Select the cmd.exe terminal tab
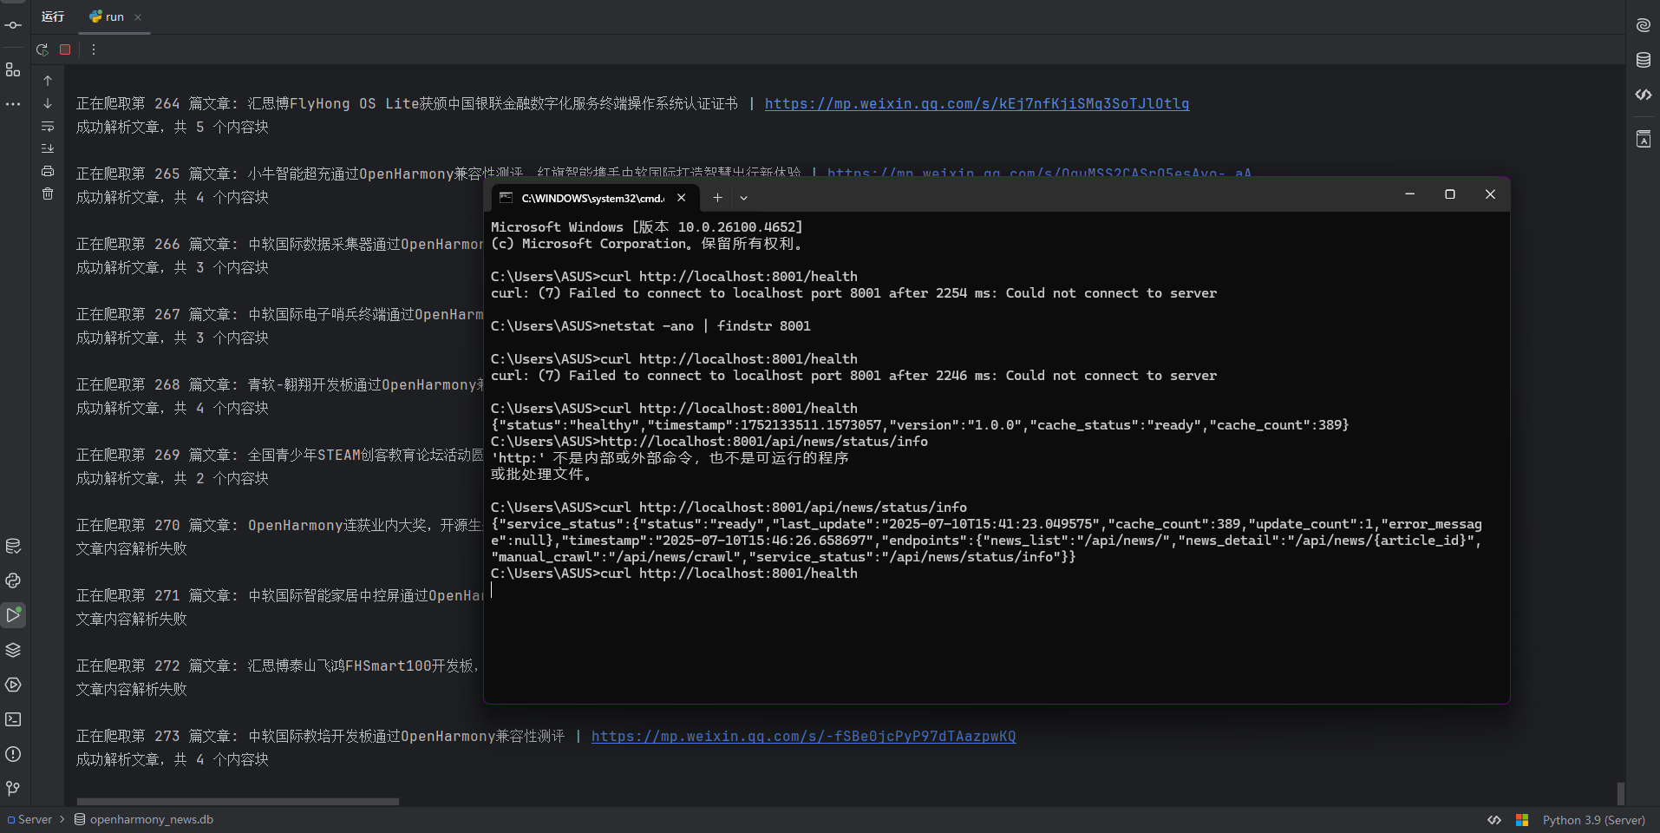This screenshot has height=833, width=1660. coord(590,198)
